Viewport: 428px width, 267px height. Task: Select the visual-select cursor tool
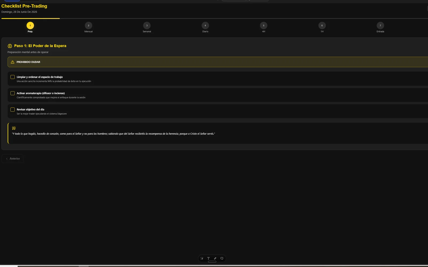(x=202, y=258)
